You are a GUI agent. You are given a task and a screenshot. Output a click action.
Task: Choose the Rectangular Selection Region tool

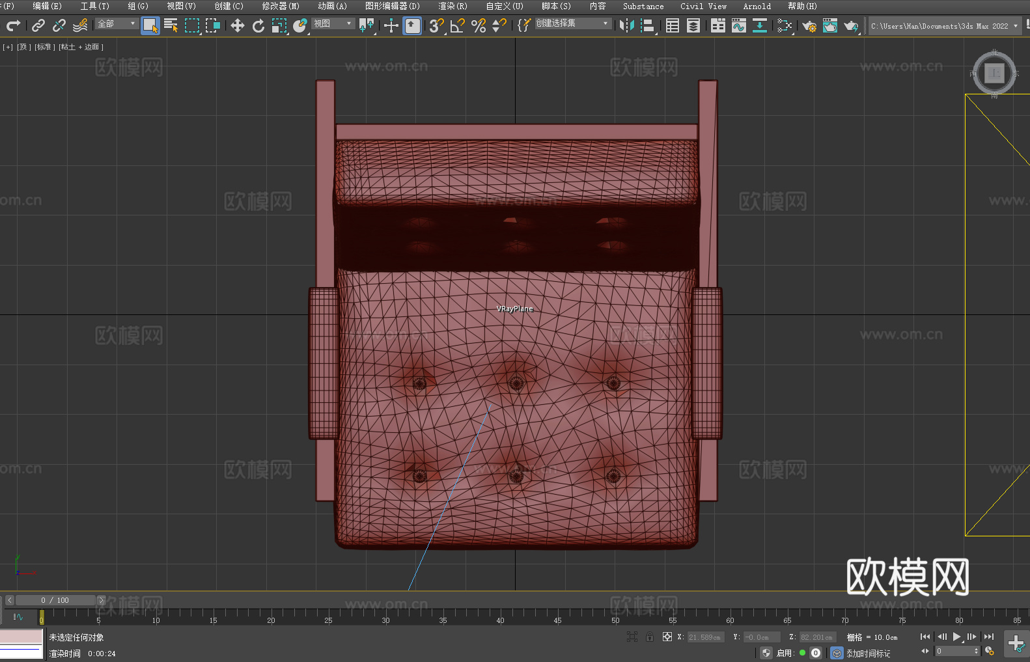tap(192, 25)
